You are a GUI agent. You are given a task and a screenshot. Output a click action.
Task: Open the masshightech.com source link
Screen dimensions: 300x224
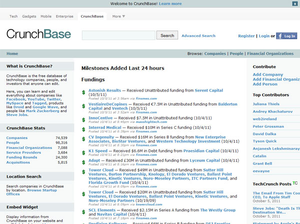pyautogui.click(x=151, y=122)
